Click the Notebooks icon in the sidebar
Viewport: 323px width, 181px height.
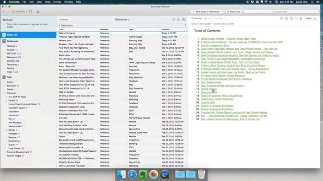point(4,41)
